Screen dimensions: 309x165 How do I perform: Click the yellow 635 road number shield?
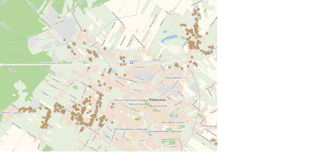pyautogui.click(x=137, y=119)
